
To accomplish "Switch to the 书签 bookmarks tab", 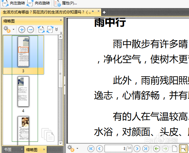I will click(8, 150).
